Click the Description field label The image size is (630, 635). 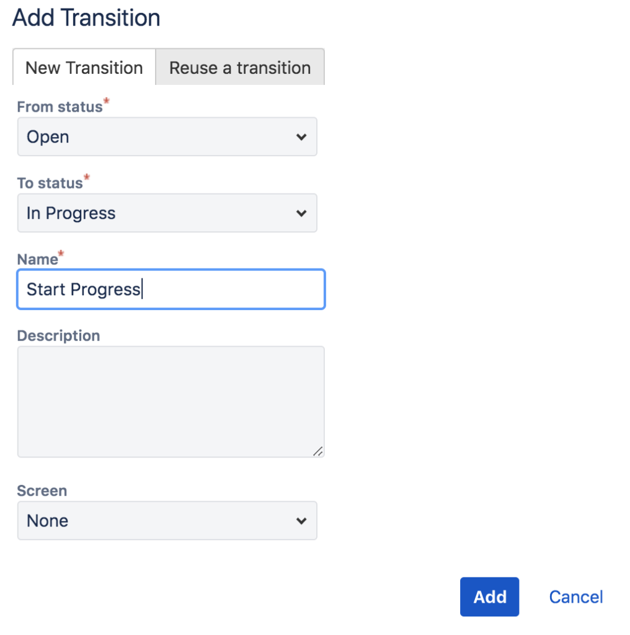58,335
